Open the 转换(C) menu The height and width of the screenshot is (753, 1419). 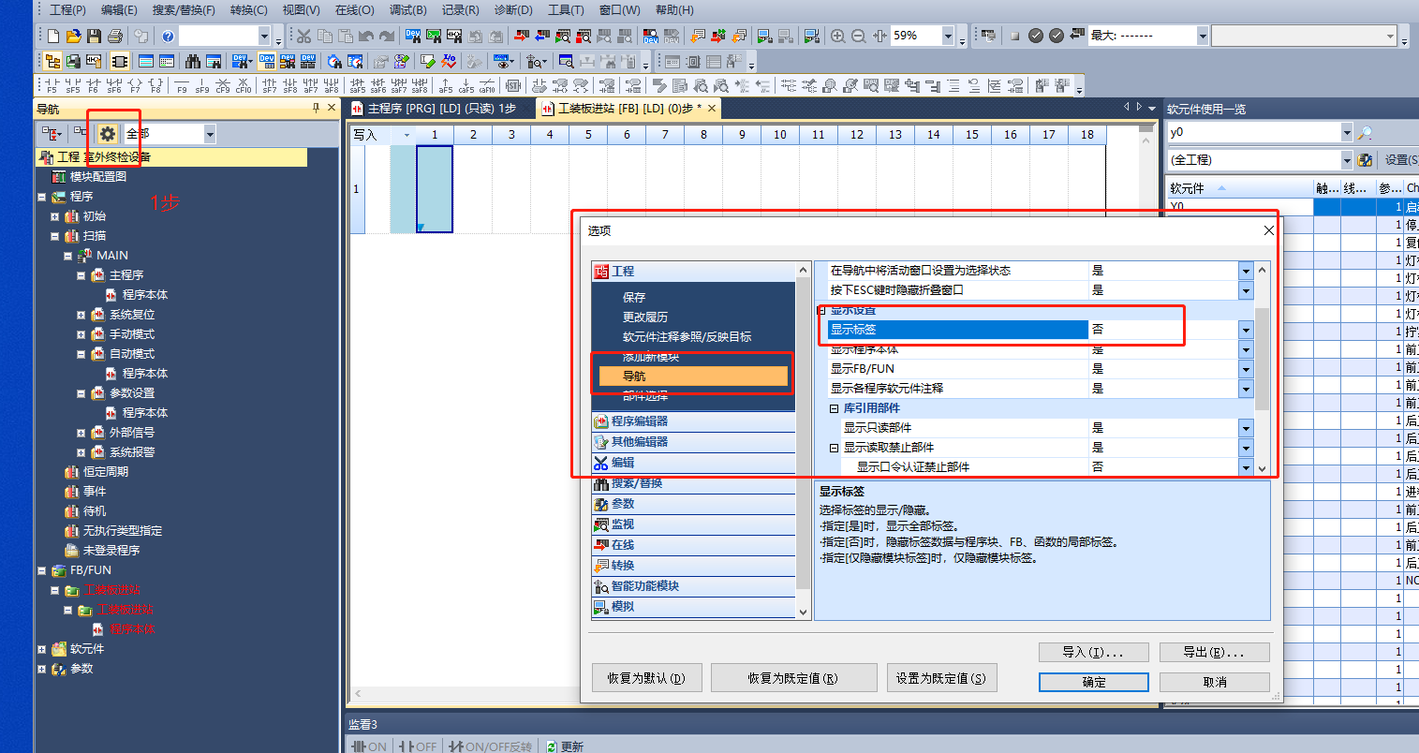[x=248, y=9]
